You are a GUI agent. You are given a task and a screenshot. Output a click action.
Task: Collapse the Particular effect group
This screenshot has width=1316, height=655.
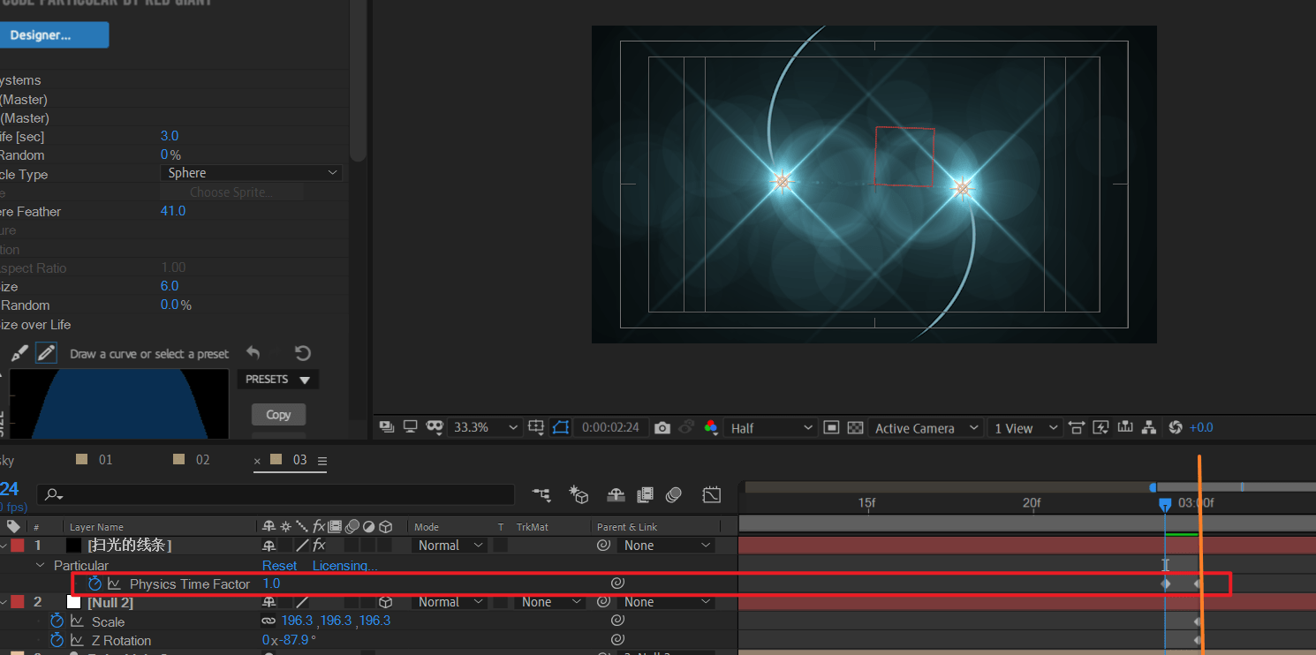[40, 565]
